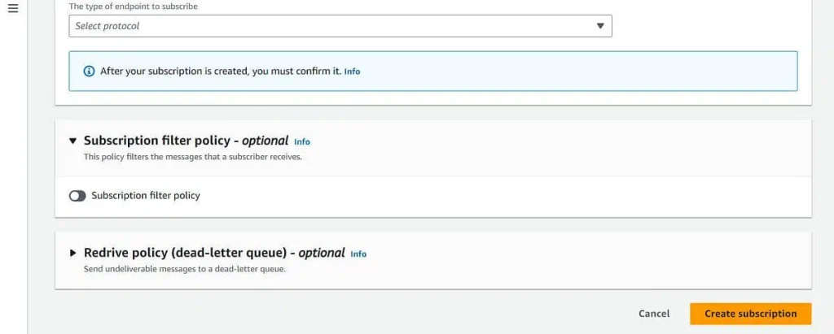This screenshot has height=334, width=834.
Task: Click the circled info icon in the confirmation notice
Action: pyautogui.click(x=90, y=72)
